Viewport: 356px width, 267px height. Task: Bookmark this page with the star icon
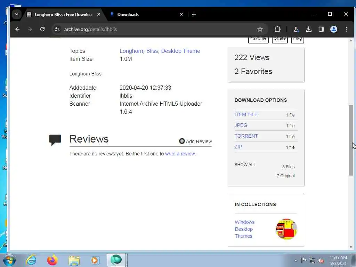point(260,29)
